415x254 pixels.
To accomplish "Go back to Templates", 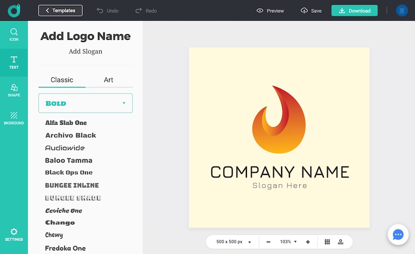I will pyautogui.click(x=60, y=10).
